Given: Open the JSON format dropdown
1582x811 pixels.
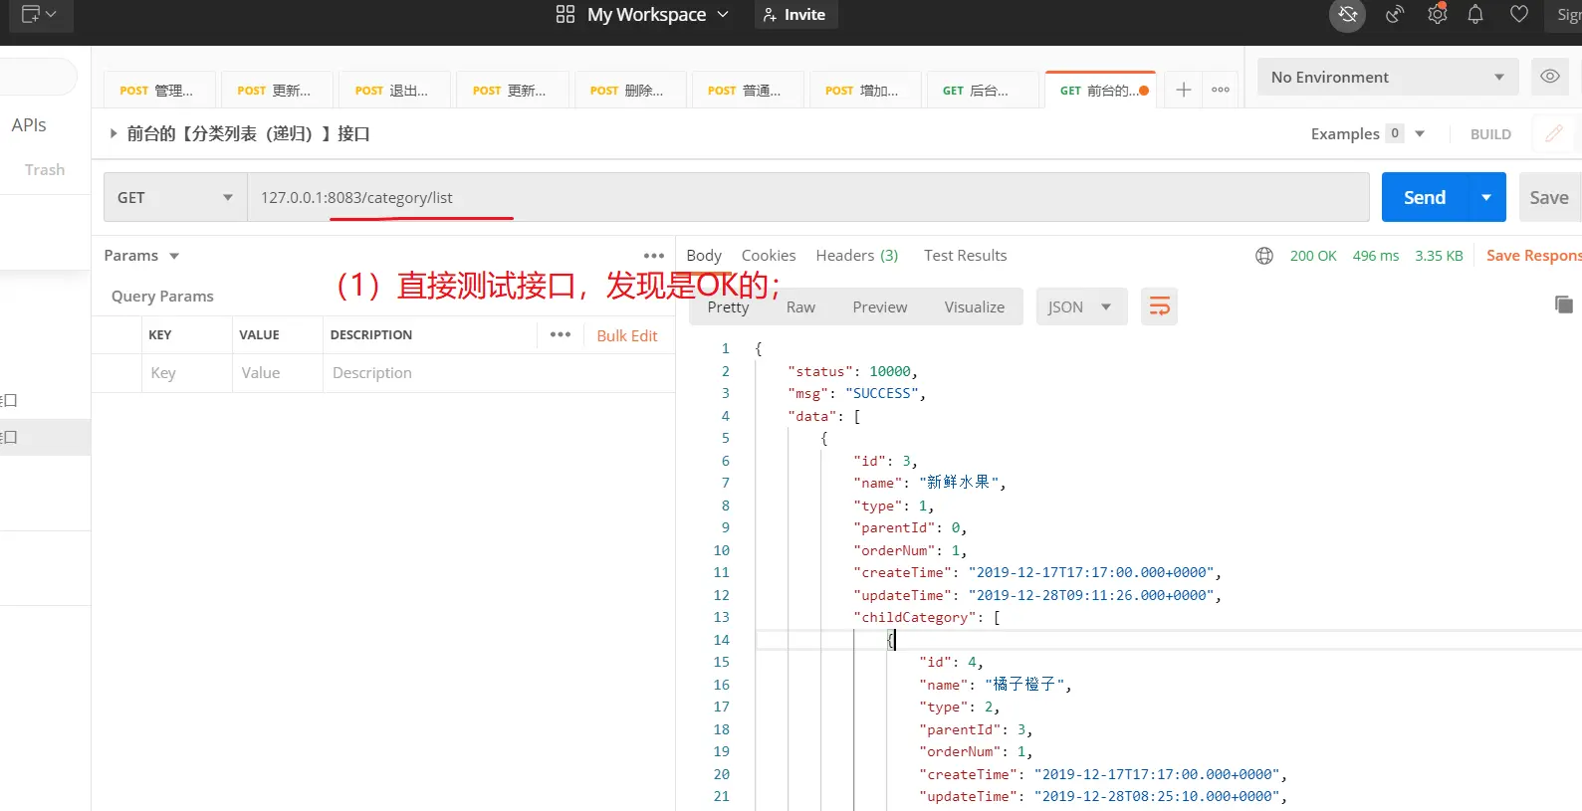Looking at the screenshot, I should pyautogui.click(x=1080, y=306).
